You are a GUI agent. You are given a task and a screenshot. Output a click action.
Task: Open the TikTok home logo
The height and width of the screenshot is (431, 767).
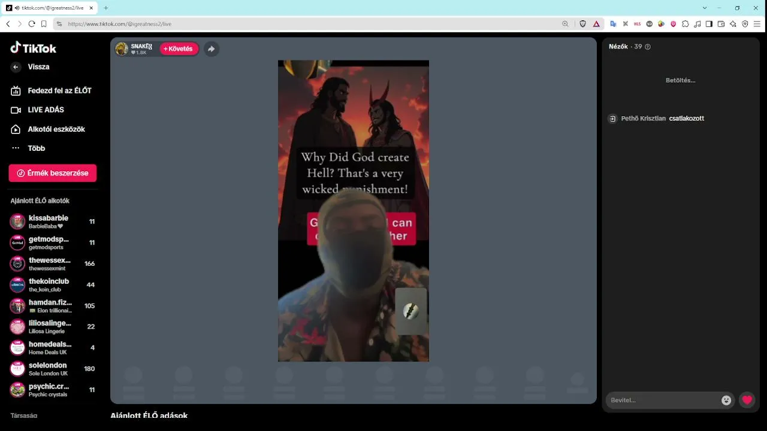(x=34, y=48)
